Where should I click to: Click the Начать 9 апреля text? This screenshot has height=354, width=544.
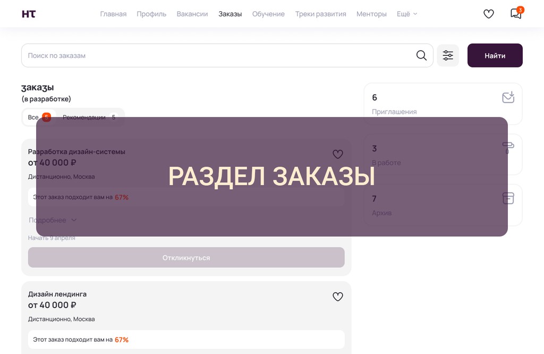[52, 238]
